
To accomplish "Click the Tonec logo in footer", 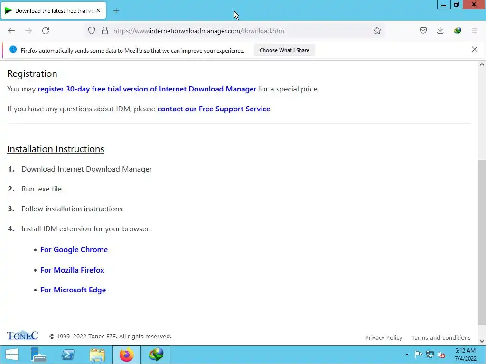I will (22, 336).
